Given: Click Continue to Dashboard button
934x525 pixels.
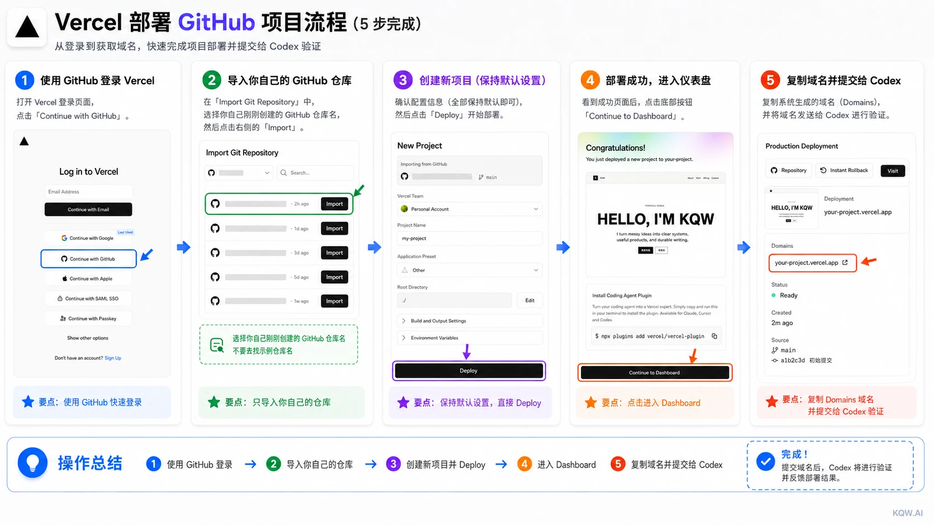Looking at the screenshot, I should [655, 373].
